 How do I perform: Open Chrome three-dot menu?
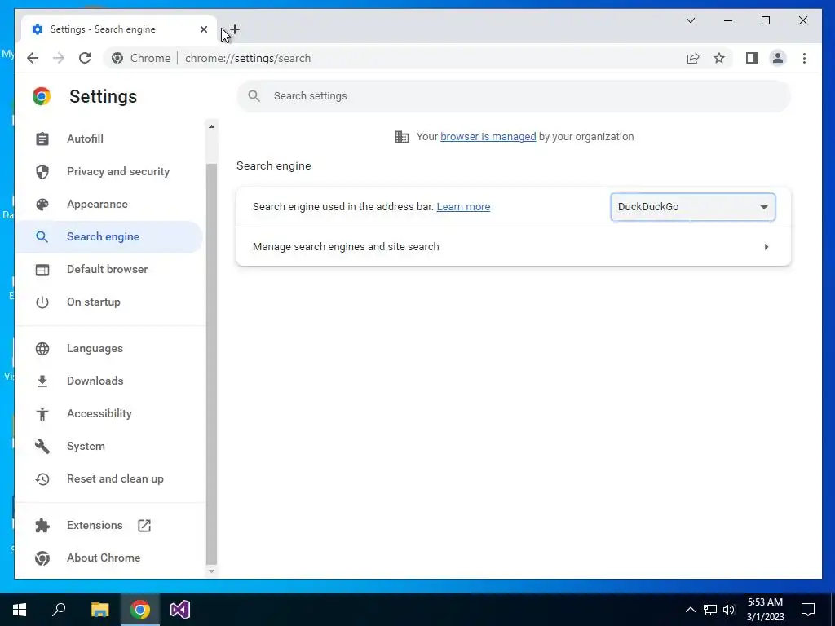click(x=804, y=58)
